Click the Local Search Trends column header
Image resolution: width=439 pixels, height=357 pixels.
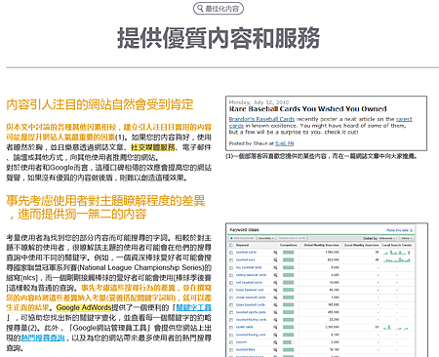[x=397, y=245]
